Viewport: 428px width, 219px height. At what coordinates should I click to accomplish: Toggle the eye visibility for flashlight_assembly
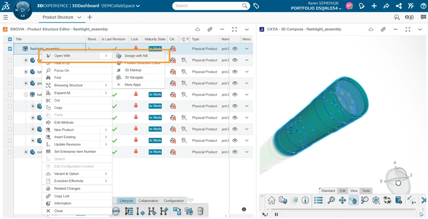point(235,49)
